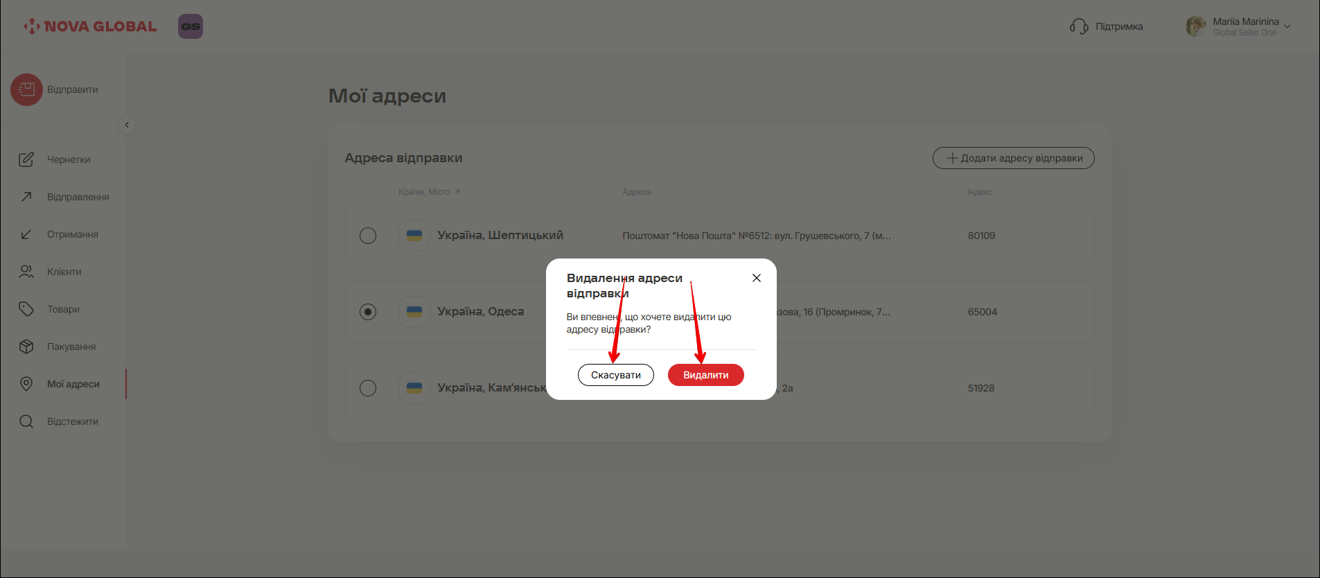The image size is (1320, 578).
Task: Collapse the sidebar with chevron arrow
Action: (x=127, y=125)
